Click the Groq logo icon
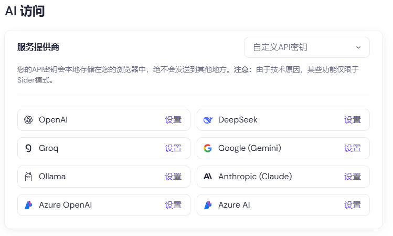The image size is (393, 236). coord(28,148)
